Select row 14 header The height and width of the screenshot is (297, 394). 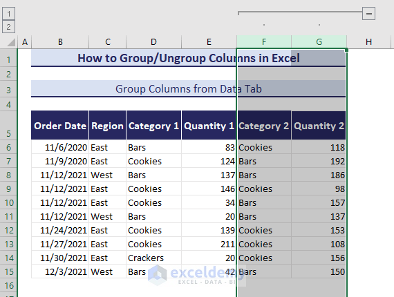click(x=8, y=258)
